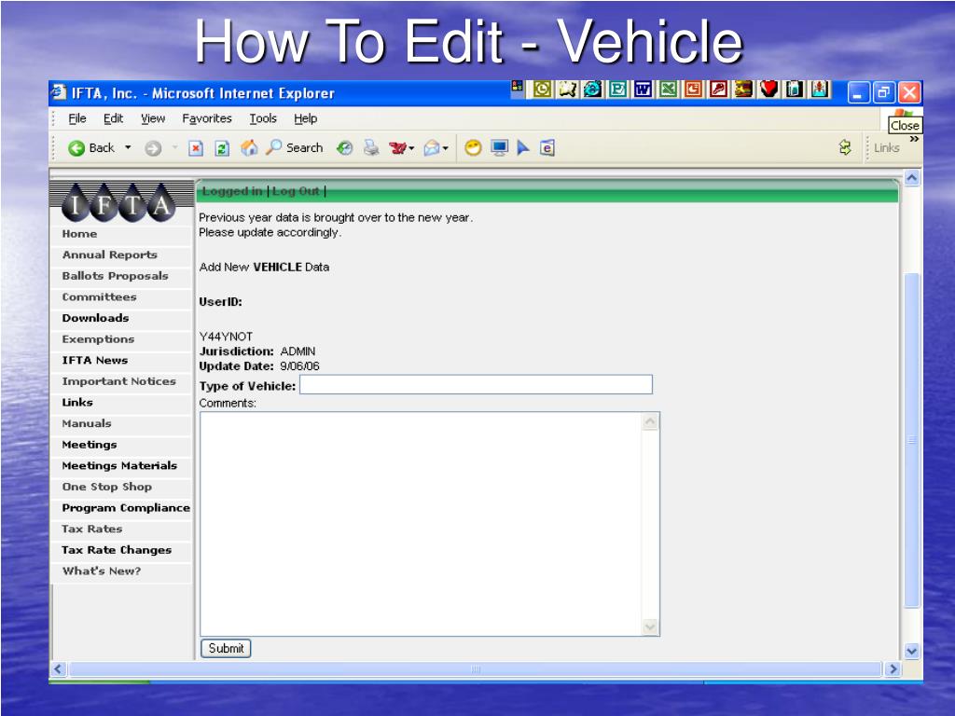Open the Back history dropdown arrow

coord(128,147)
